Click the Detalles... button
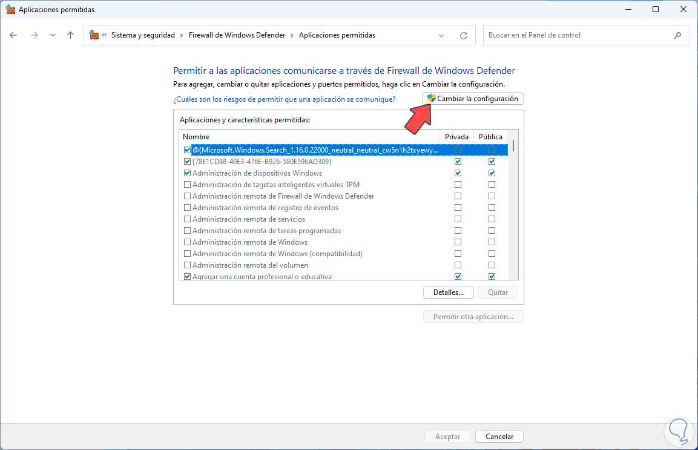Image resolution: width=698 pixels, height=450 pixels. pos(448,293)
